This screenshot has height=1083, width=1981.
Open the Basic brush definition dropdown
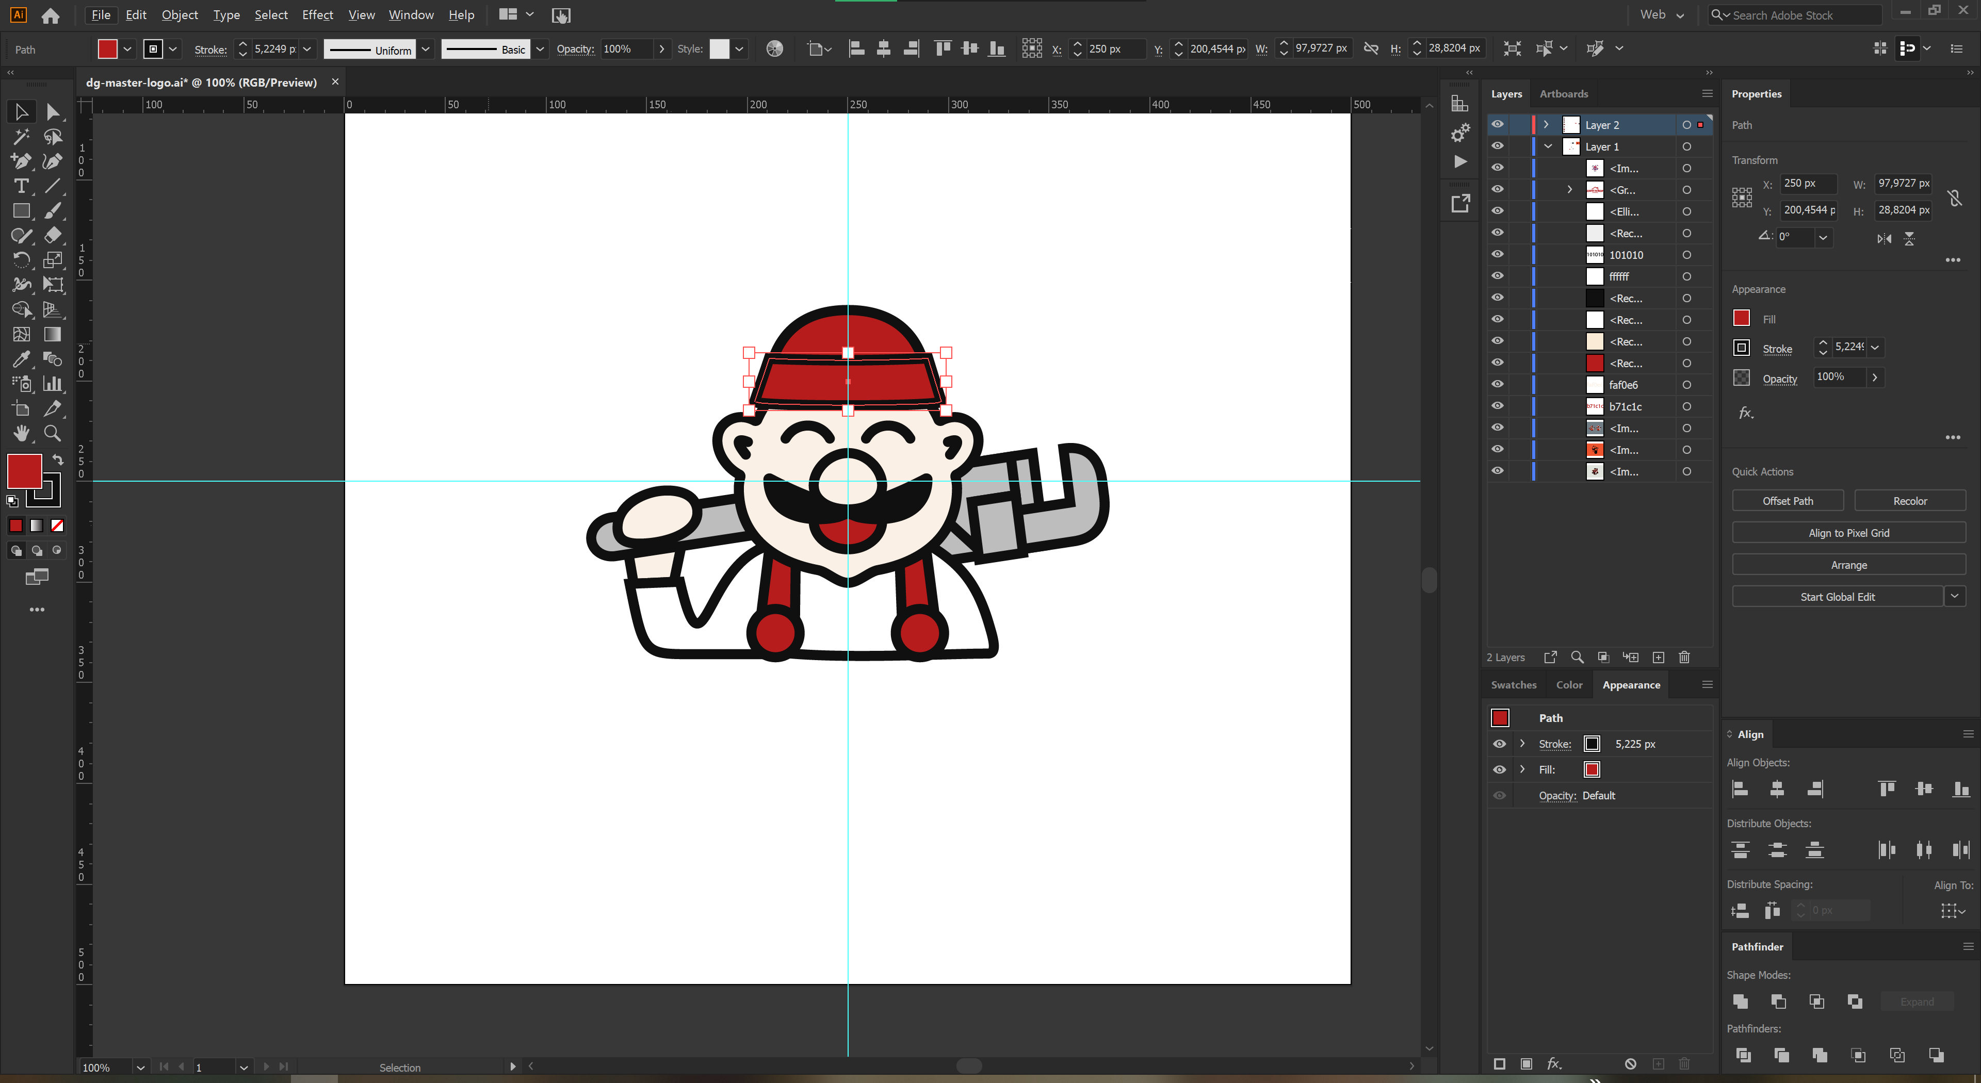click(x=541, y=48)
